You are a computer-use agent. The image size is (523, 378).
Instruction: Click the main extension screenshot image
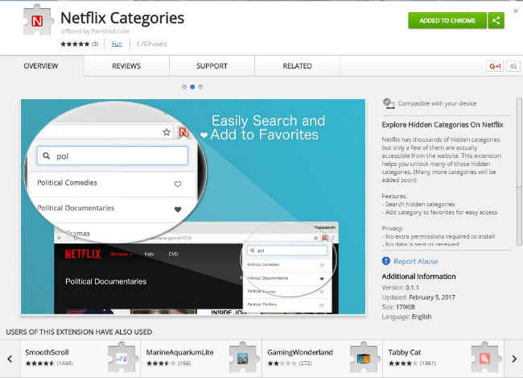(x=193, y=207)
